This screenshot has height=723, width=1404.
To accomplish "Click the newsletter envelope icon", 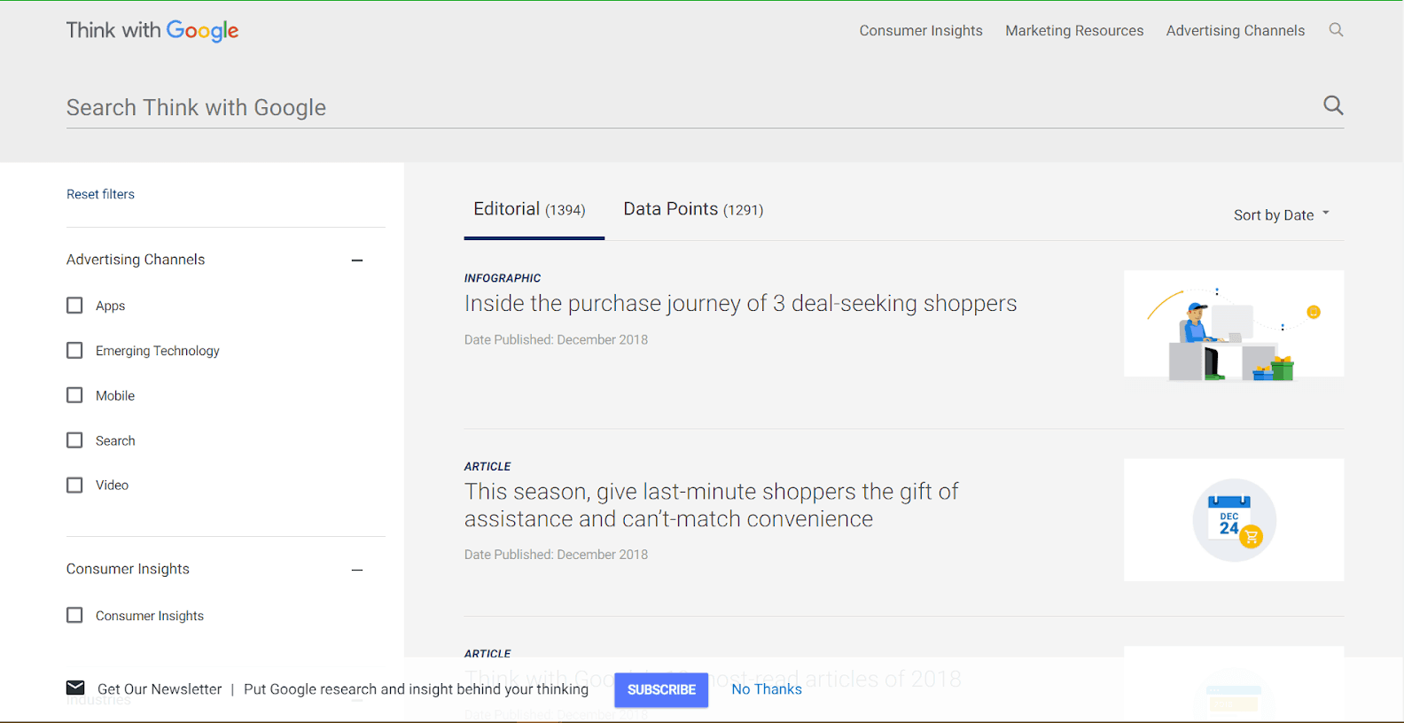I will 75,688.
